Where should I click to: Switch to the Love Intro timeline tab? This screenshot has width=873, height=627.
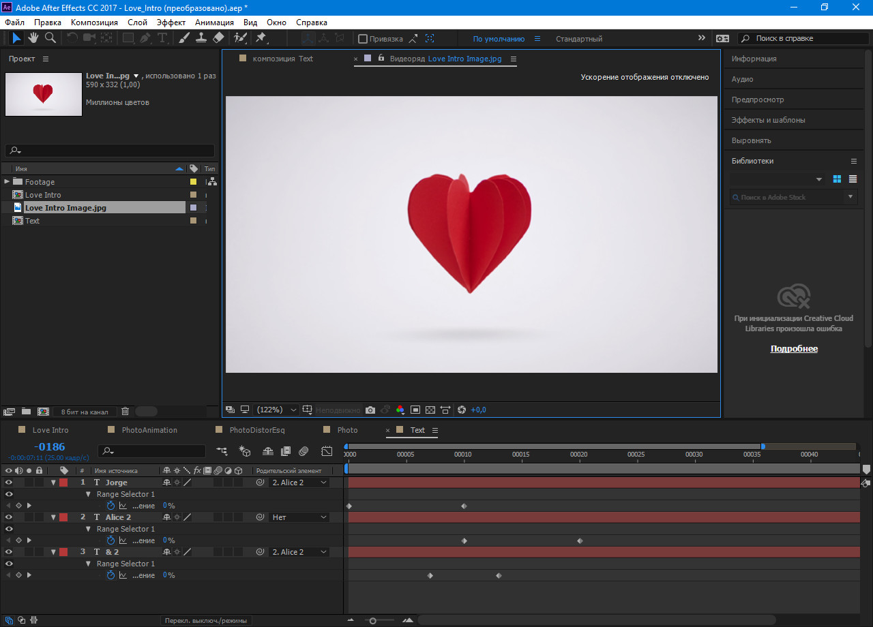(x=50, y=430)
